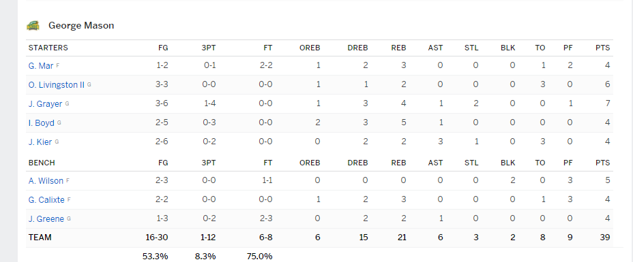This screenshot has width=633, height=262.
Task: Click the STARTERS section header label
Action: [48, 48]
